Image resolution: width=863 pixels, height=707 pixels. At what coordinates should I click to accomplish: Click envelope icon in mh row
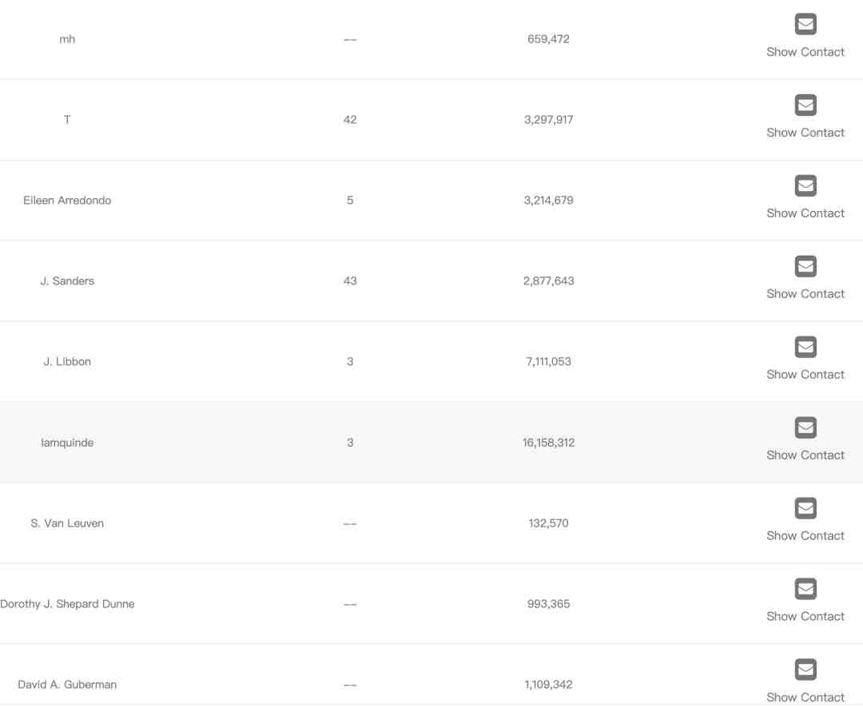pyautogui.click(x=805, y=25)
